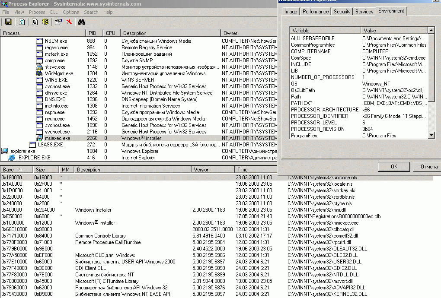The image size is (441, 298).
Task: Open the DLL menu
Action: 54,12
